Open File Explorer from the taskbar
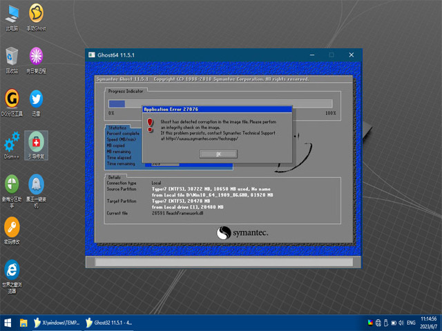 point(23,323)
